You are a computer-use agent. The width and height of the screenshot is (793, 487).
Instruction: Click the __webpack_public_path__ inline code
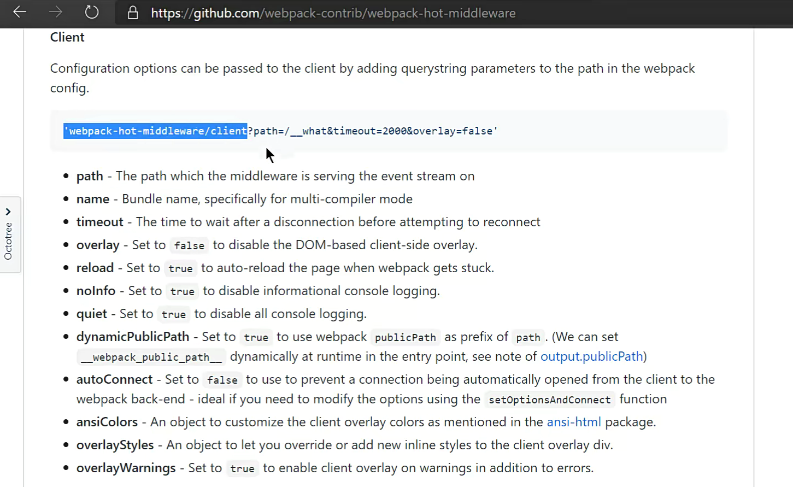click(x=151, y=357)
